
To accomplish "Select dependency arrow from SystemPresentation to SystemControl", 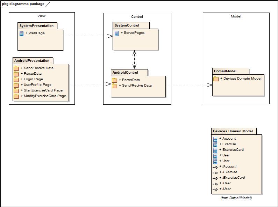I will pyautogui.click(x=88, y=36).
